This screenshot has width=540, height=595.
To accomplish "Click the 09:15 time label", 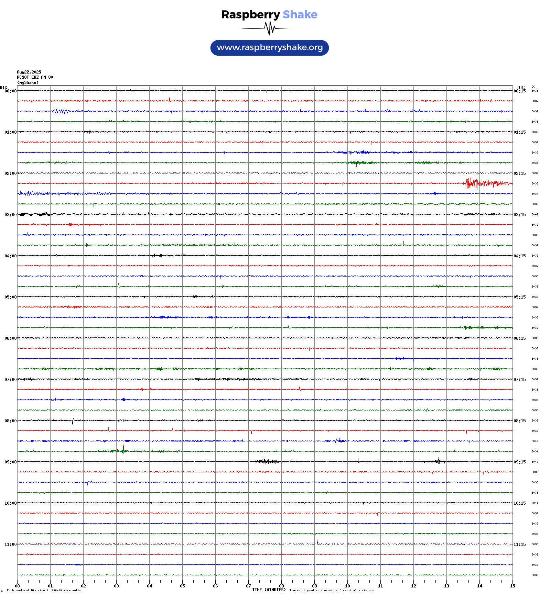I will pos(520,462).
